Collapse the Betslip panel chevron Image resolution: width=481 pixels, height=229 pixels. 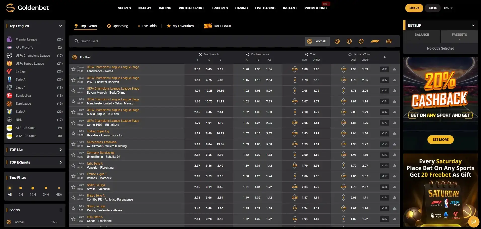tap(473, 25)
